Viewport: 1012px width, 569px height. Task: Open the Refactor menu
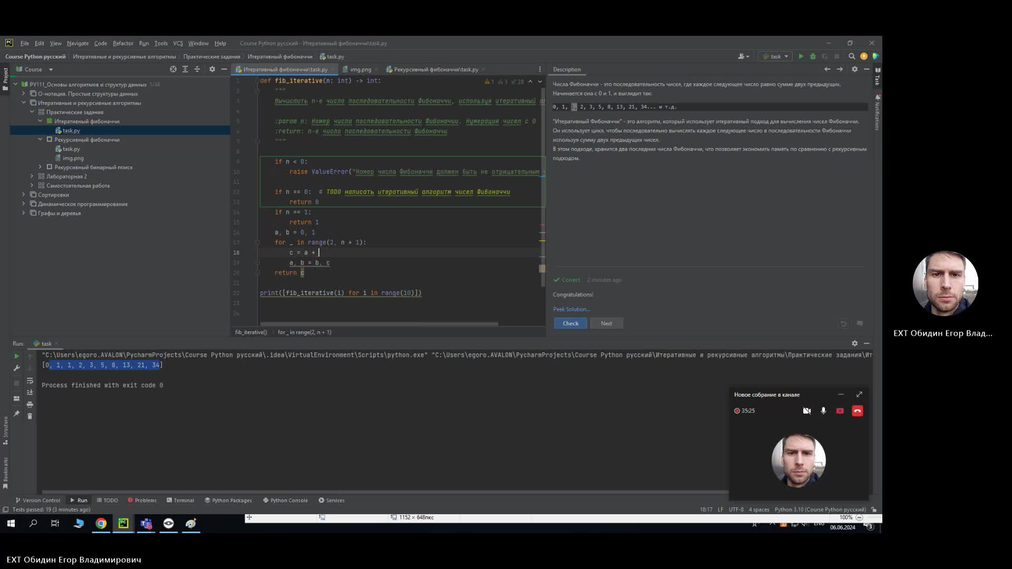pos(123,43)
